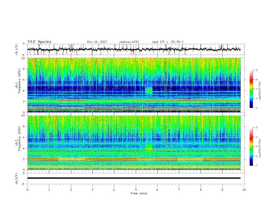The width and height of the screenshot is (275, 213).
Task: Click the log(PSD) label beside ch.1 colorbar
Action: point(260,91)
